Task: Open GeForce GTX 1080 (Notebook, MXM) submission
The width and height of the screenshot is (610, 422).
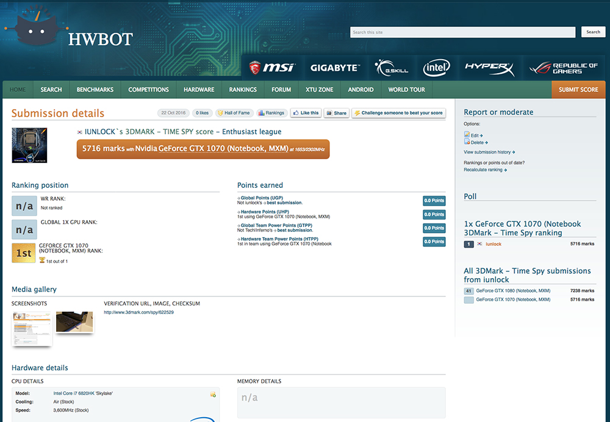Action: 513,291
